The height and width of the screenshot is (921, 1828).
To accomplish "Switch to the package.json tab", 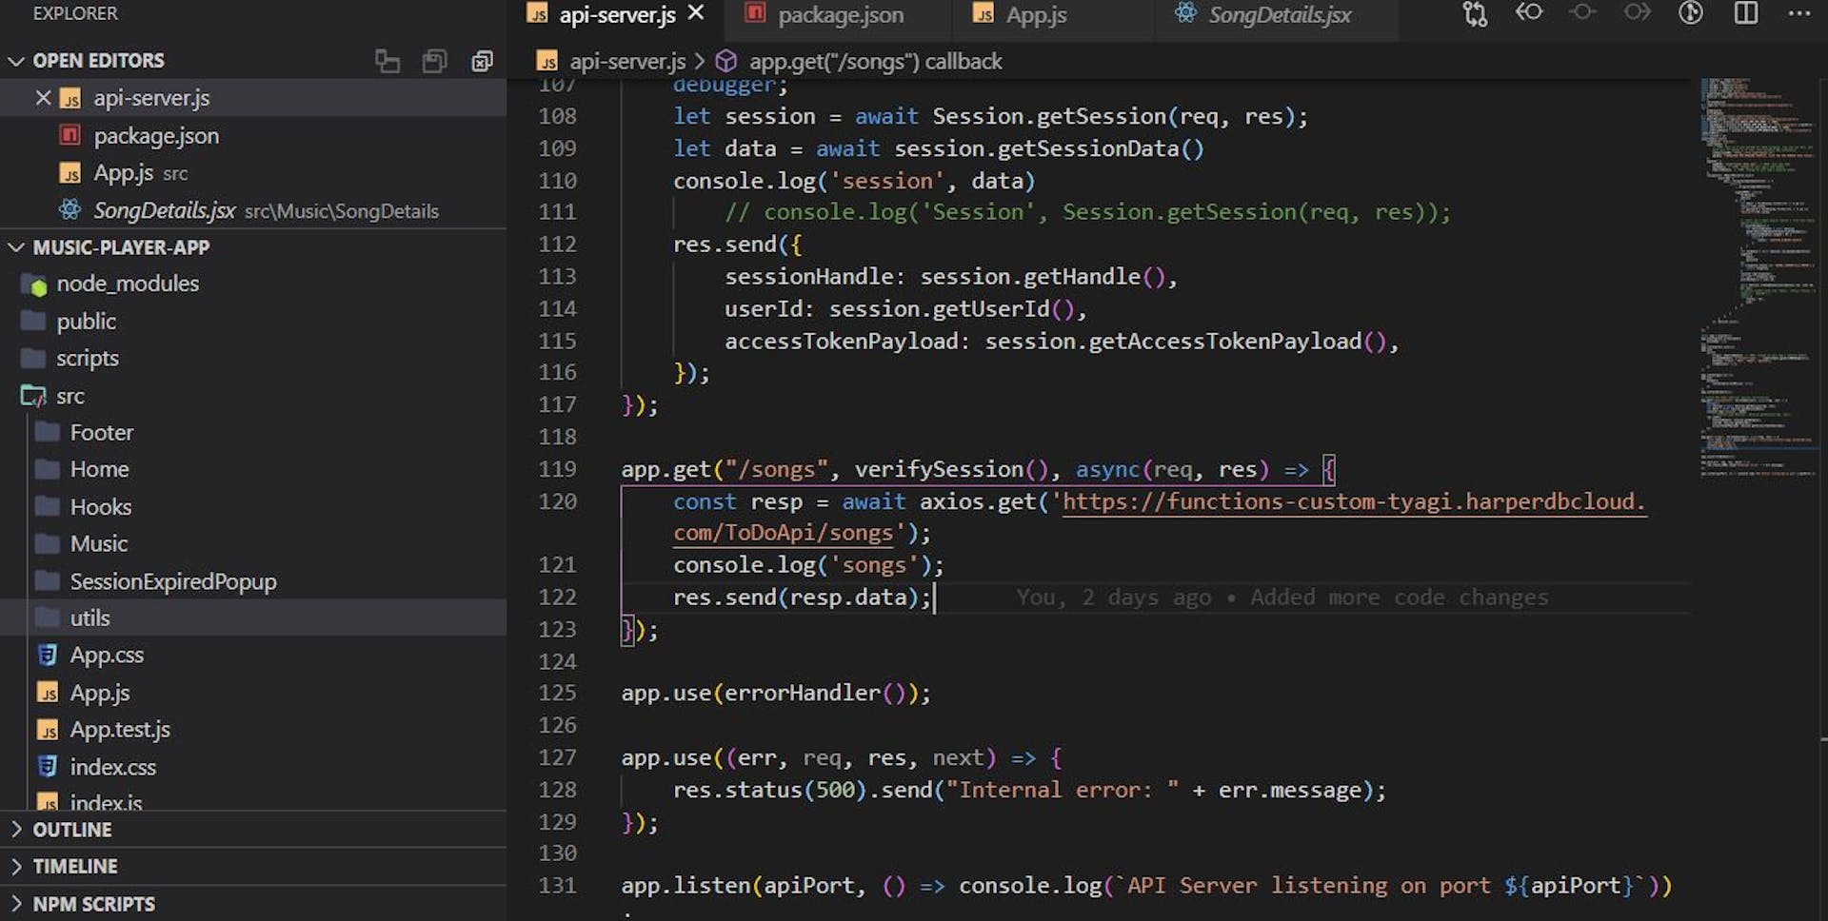I will 840,15.
